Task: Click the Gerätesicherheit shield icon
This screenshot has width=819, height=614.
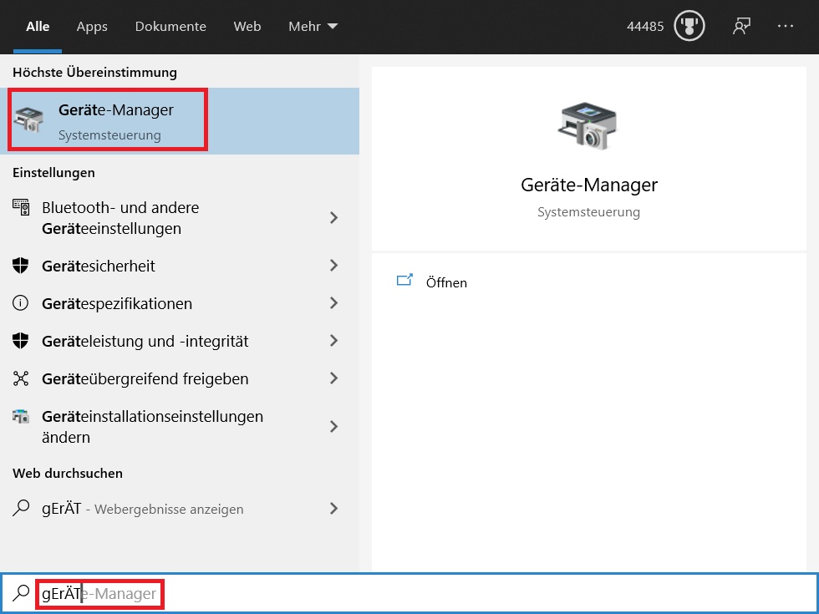Action: (x=21, y=266)
